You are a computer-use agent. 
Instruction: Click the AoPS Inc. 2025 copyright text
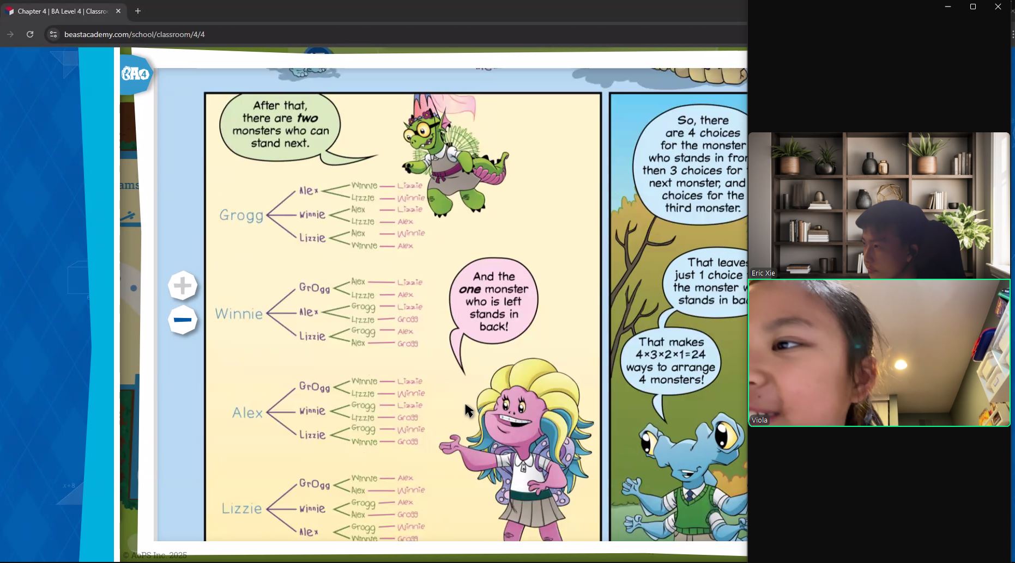tap(155, 555)
